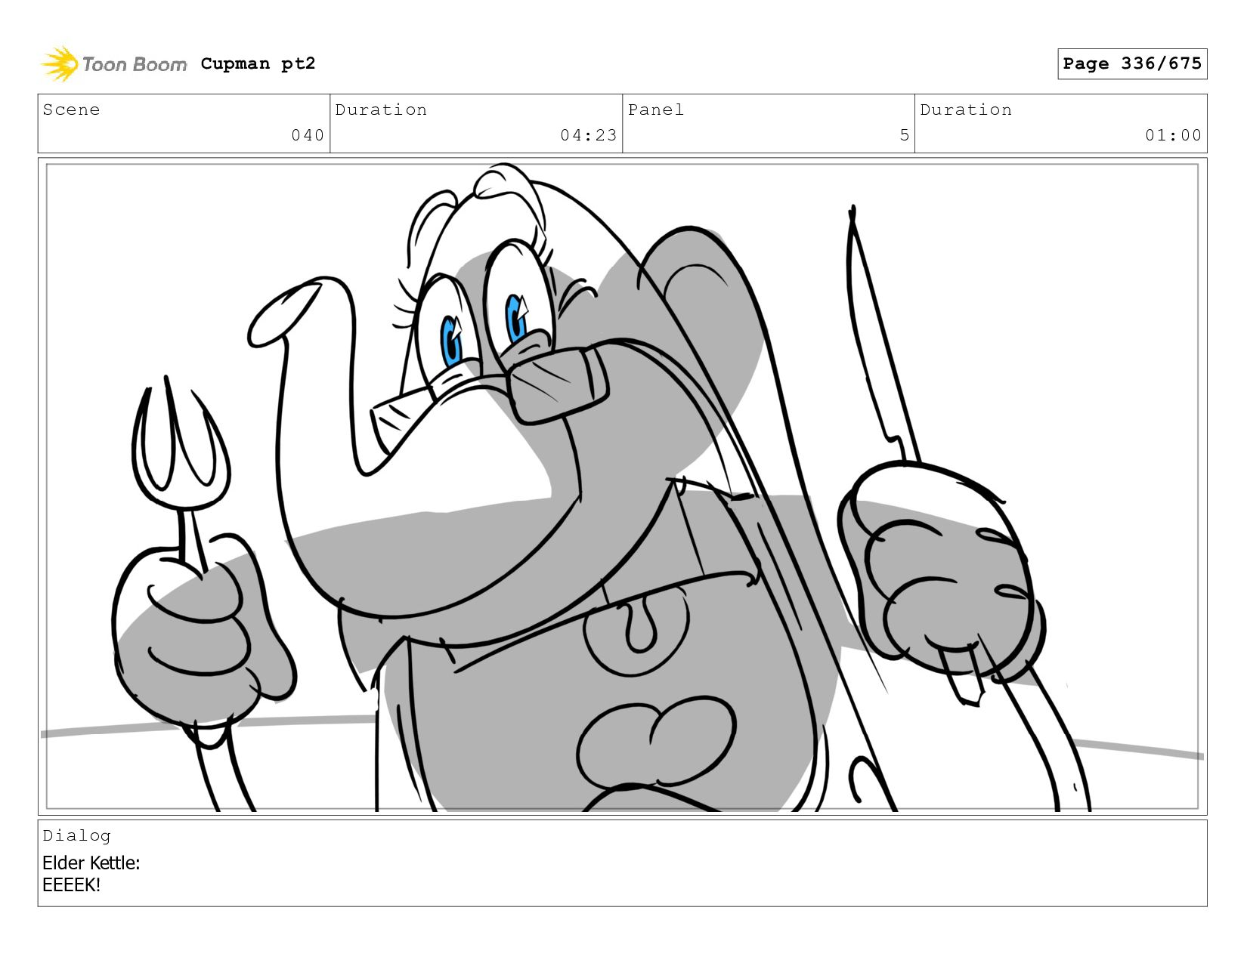This screenshot has height=963, width=1247.
Task: Select the speaker name "Elder Kettle:"
Action: [91, 863]
